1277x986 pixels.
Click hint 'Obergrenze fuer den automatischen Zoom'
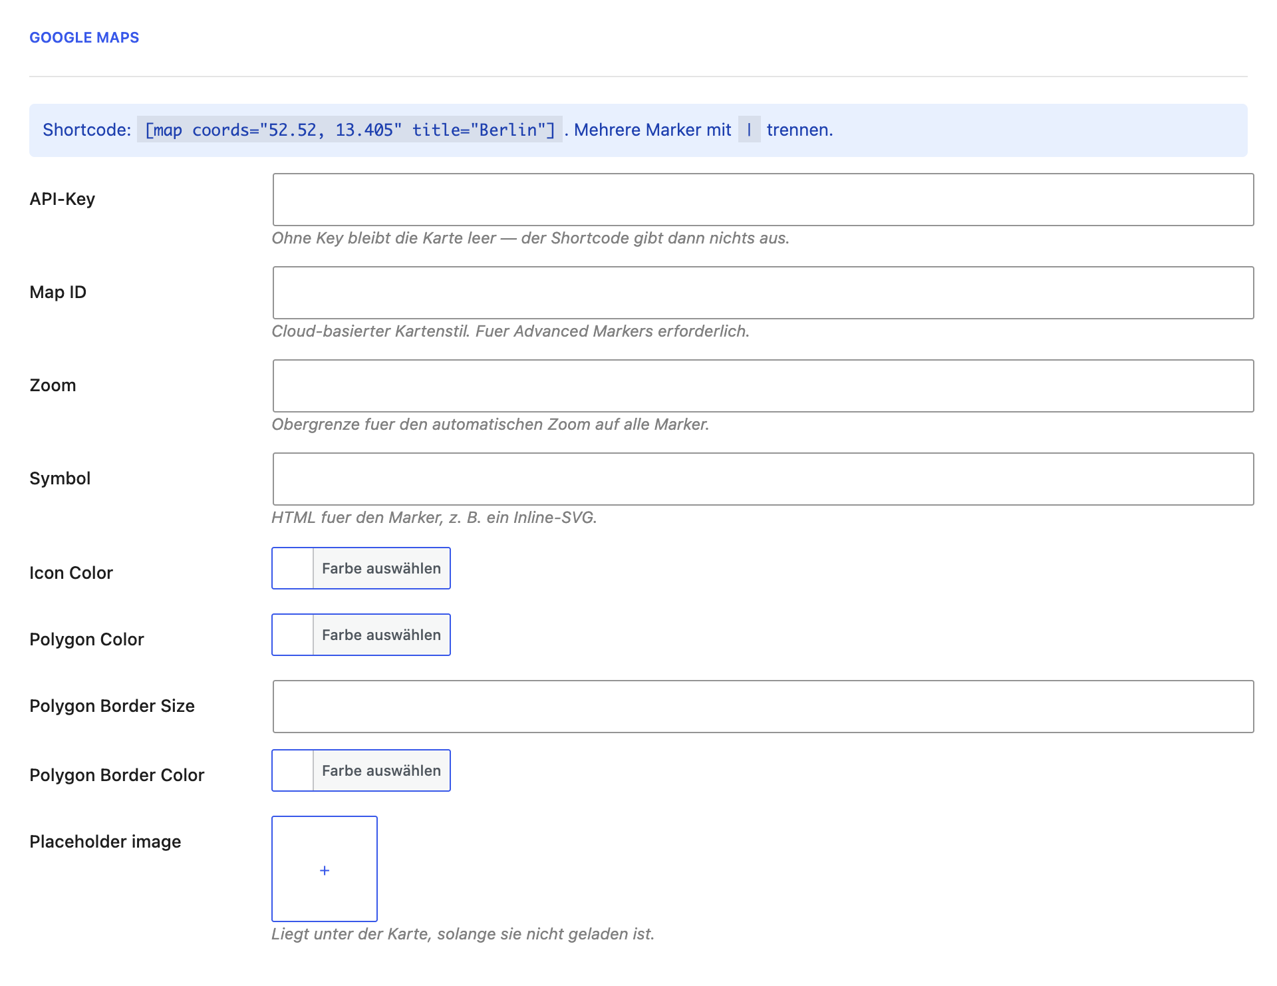click(490, 424)
